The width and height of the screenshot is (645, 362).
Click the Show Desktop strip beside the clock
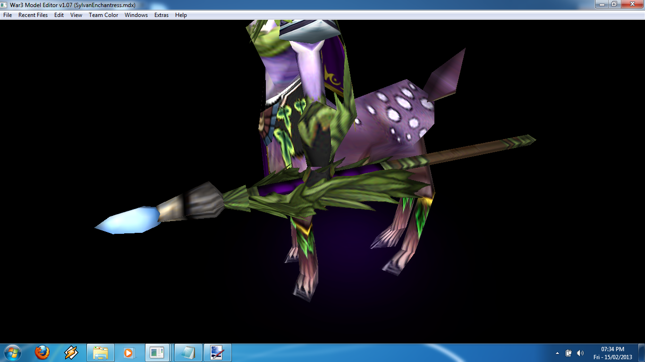(641, 353)
